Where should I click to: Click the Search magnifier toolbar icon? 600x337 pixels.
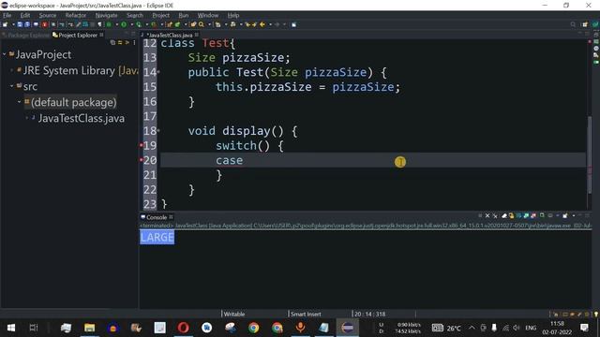pos(202,24)
